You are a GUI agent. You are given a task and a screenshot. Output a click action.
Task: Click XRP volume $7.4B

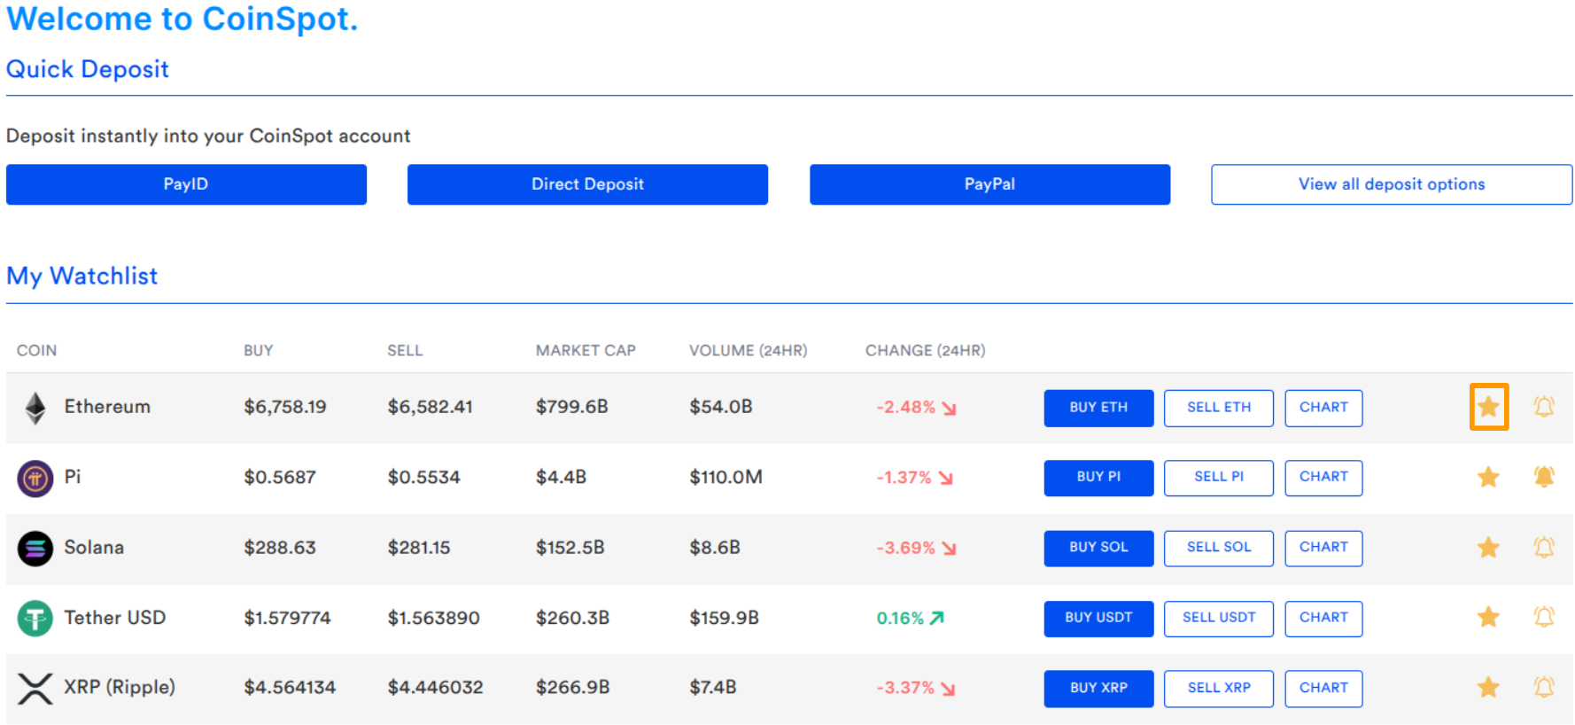(x=713, y=687)
